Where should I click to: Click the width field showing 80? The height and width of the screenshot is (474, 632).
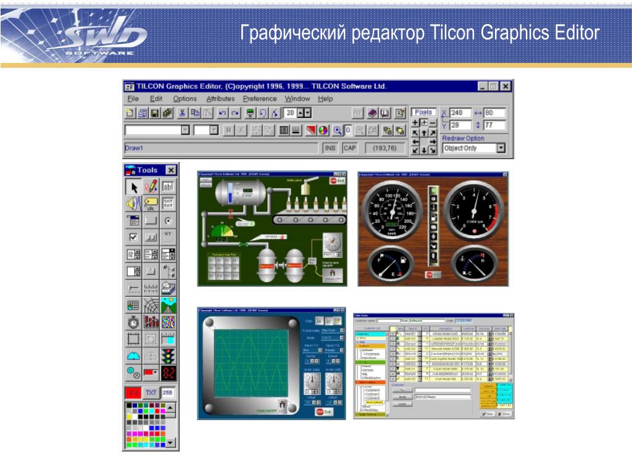tap(494, 113)
